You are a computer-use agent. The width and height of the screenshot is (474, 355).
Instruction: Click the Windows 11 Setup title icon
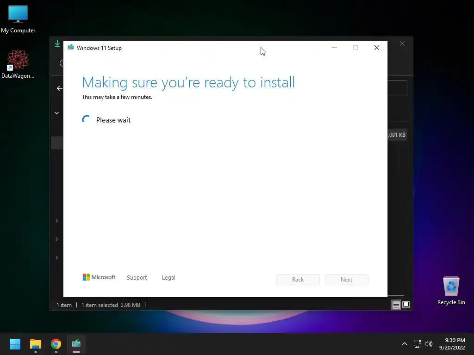tap(71, 48)
